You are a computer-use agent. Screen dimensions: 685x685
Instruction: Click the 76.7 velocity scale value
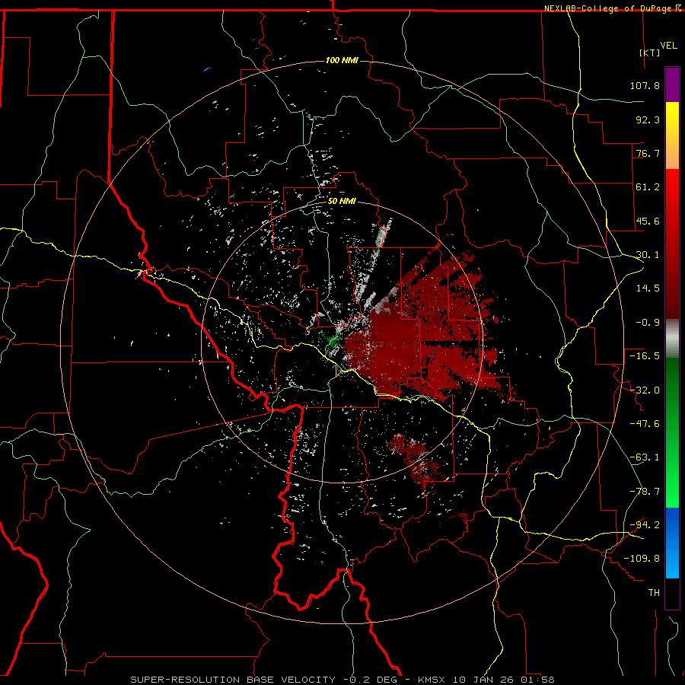648,153
